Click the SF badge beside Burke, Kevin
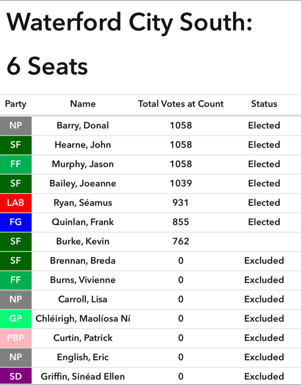This screenshot has width=301, height=385. 16,241
